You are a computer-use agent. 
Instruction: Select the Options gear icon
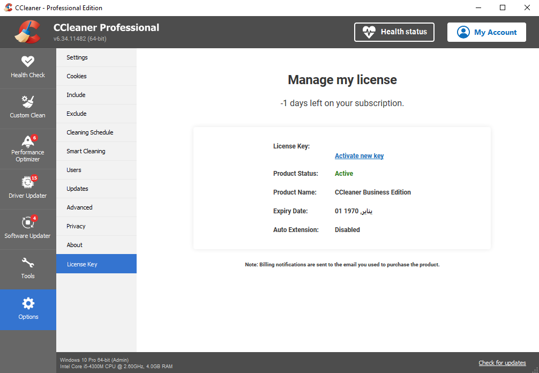tap(28, 303)
